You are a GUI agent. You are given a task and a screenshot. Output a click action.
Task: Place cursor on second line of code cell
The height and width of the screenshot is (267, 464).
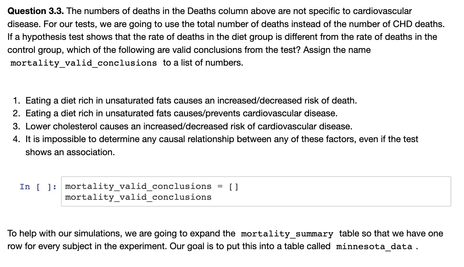pos(138,197)
